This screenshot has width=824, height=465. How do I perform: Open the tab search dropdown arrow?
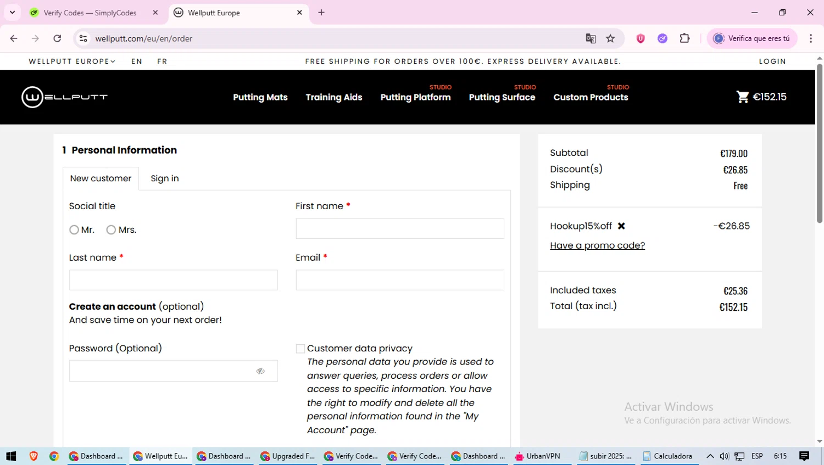coord(12,12)
